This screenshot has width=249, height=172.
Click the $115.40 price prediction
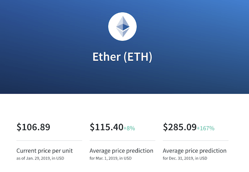[107, 127]
